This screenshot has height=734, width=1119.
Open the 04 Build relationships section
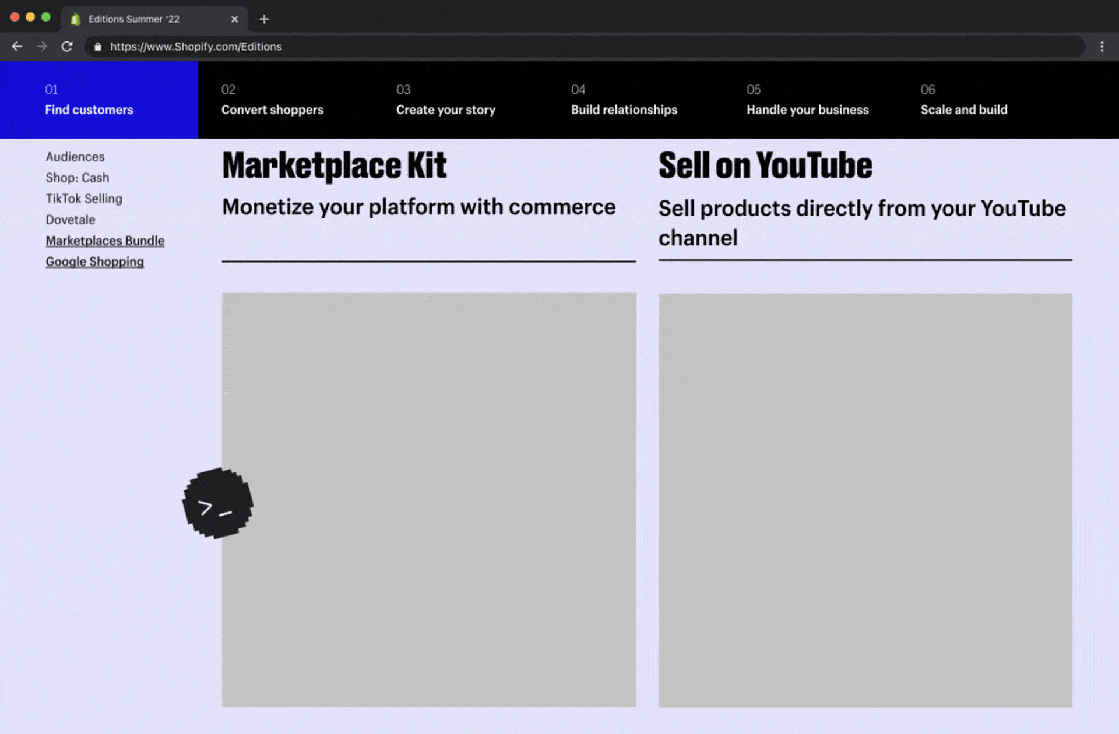[x=624, y=100]
